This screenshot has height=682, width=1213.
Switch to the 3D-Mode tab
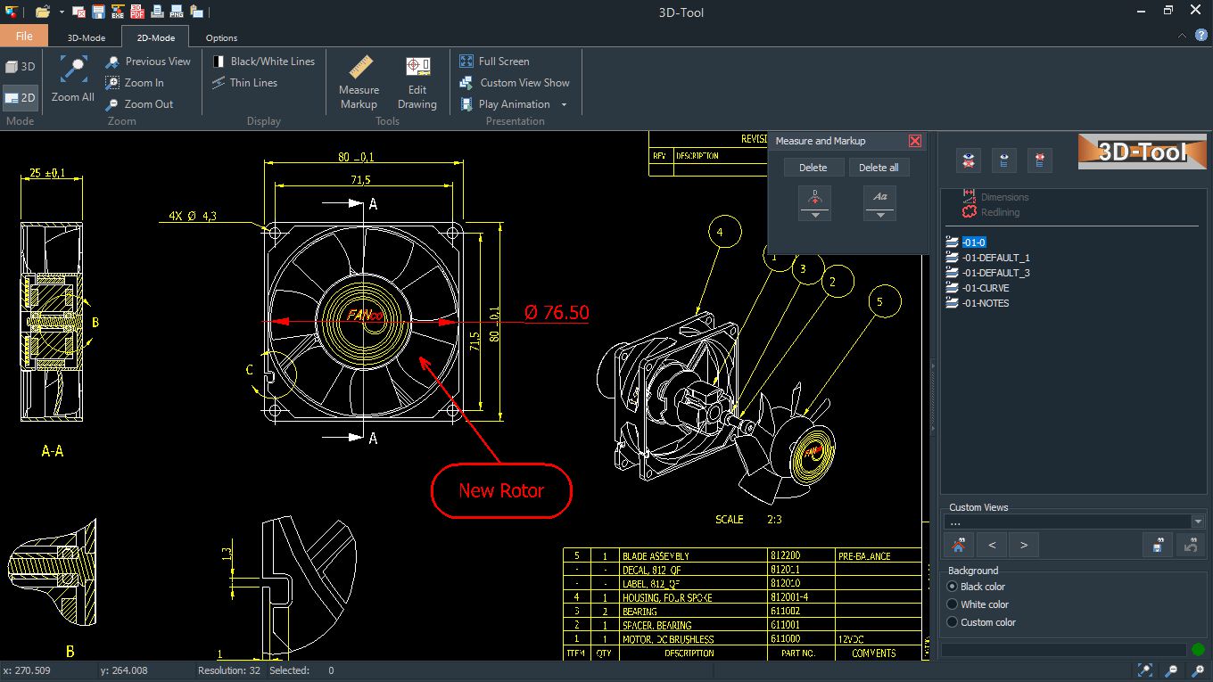87,37
